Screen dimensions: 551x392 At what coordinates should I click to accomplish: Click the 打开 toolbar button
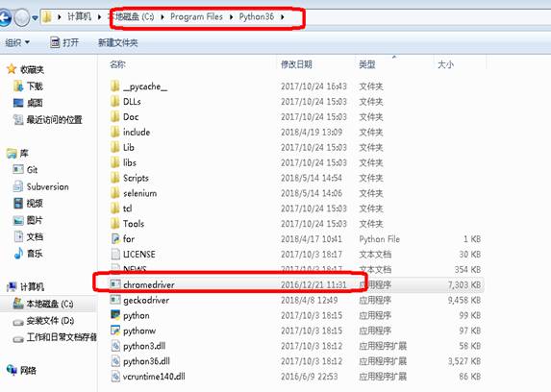64,43
